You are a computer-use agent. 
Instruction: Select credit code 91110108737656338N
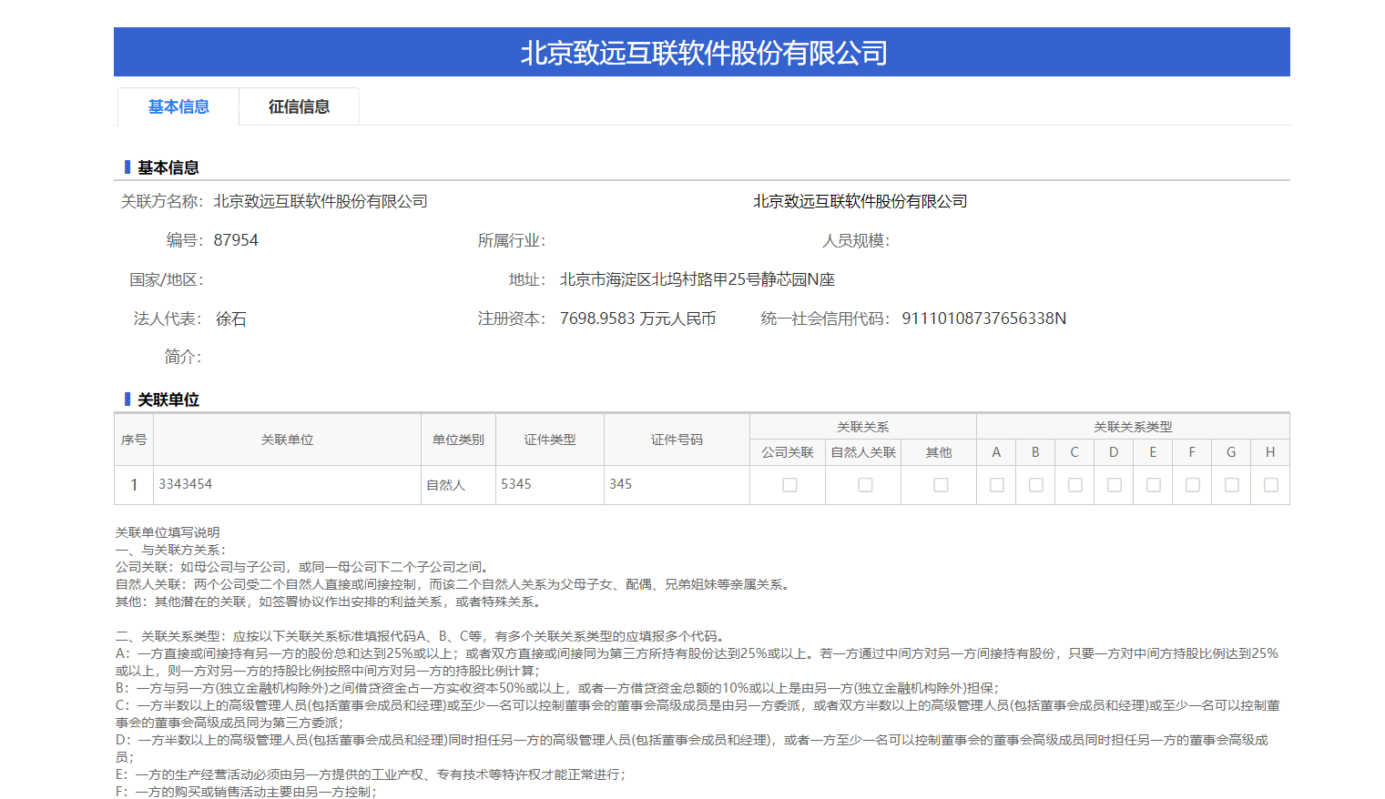(983, 319)
